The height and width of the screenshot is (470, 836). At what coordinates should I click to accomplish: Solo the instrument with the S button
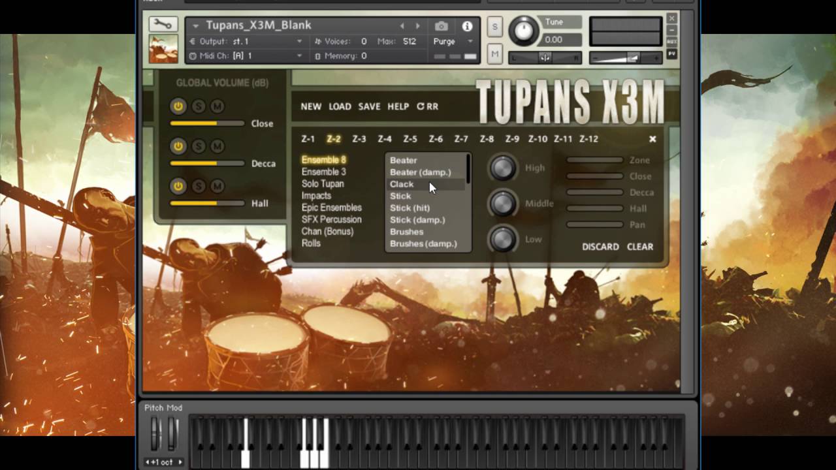(494, 27)
